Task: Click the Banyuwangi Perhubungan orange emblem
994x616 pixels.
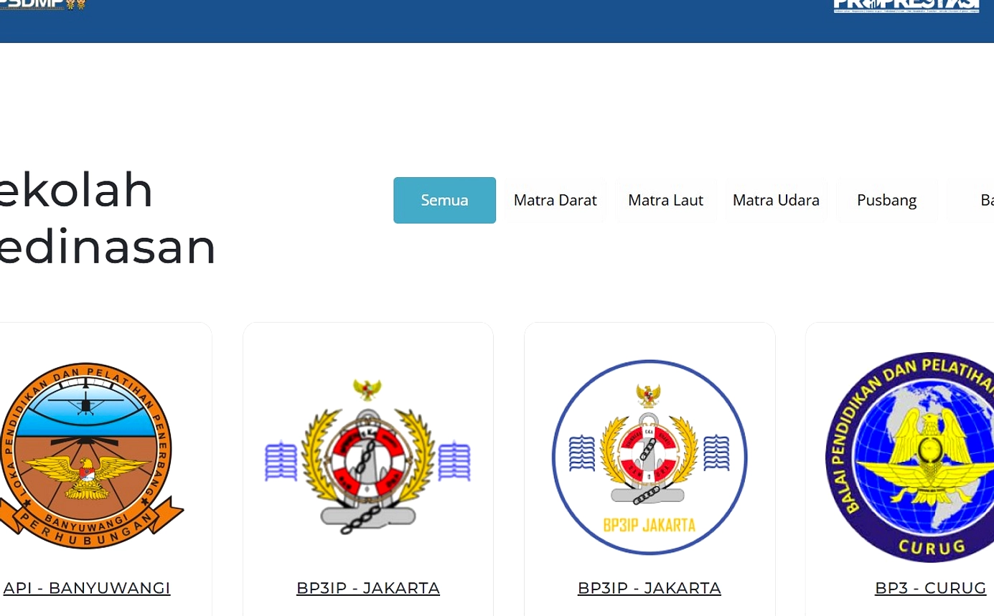Action: pos(88,456)
